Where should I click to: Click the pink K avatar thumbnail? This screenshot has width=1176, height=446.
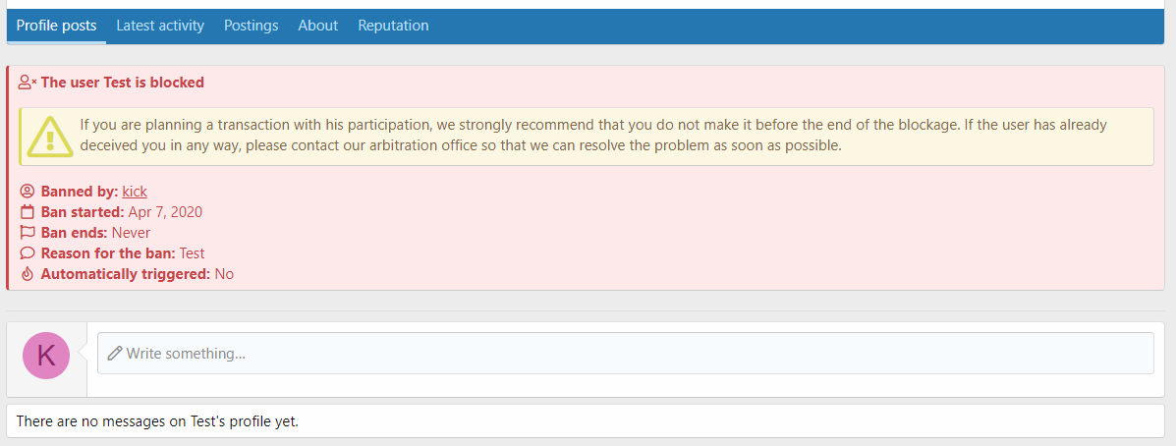[46, 355]
